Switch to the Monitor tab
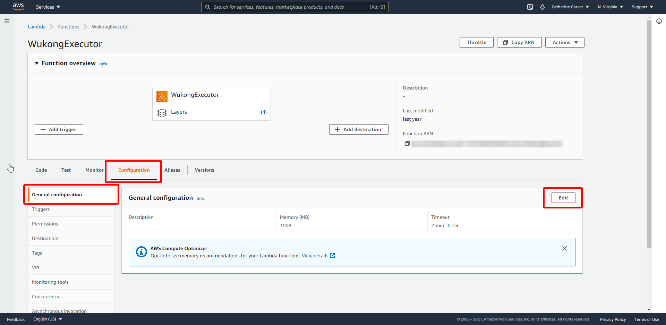Image resolution: width=666 pixels, height=325 pixels. pyautogui.click(x=94, y=170)
